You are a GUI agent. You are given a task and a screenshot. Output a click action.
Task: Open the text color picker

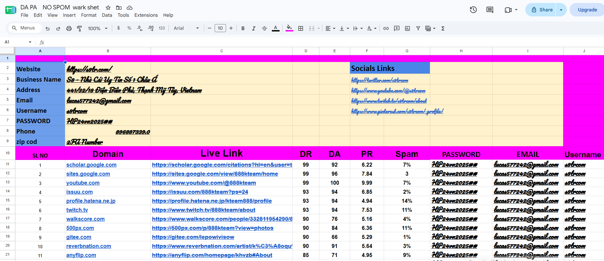click(276, 28)
